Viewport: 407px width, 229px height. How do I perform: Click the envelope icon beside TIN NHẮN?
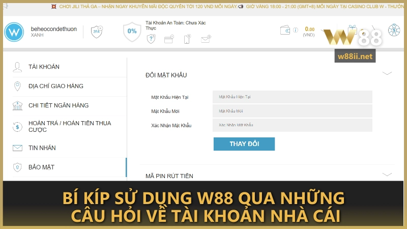[17, 148]
